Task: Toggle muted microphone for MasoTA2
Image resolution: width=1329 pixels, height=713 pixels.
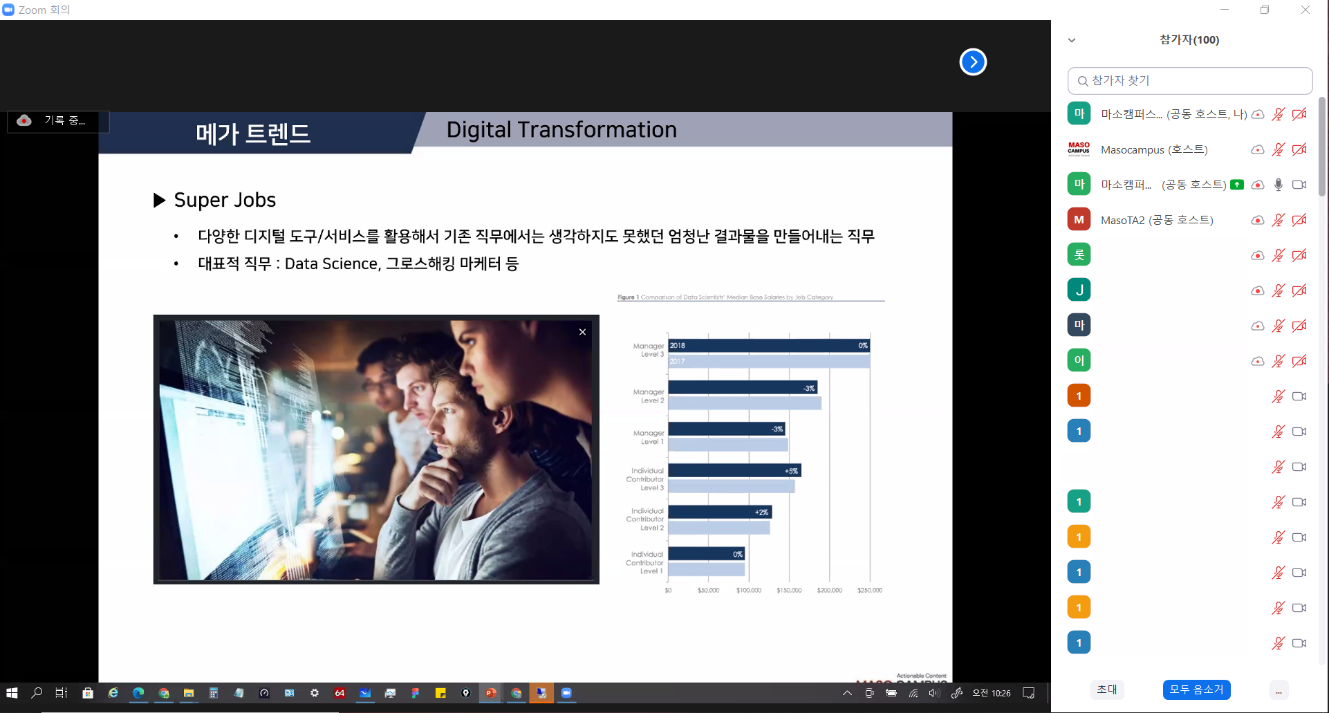Action: coord(1278,220)
